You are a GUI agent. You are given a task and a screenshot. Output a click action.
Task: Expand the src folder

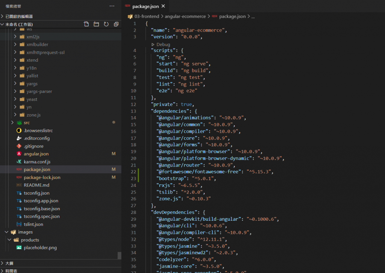coord(12,123)
